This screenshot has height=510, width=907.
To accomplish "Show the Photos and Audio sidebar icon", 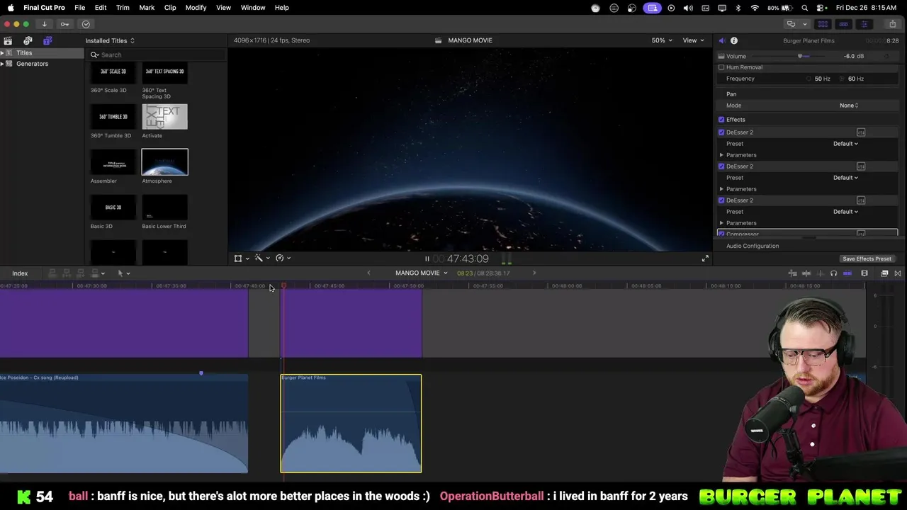I will click(x=28, y=40).
